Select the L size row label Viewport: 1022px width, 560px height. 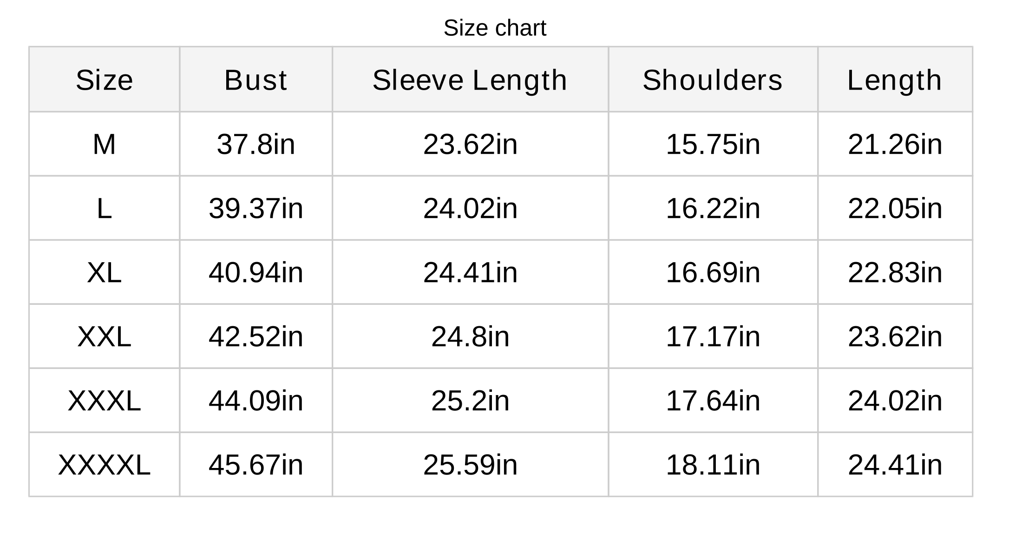104,208
